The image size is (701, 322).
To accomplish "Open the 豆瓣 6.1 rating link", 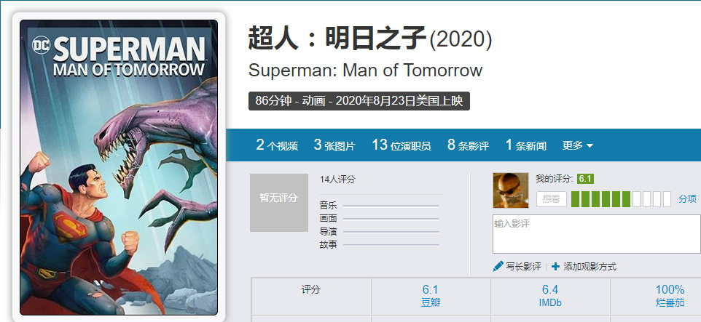I will coord(431,296).
